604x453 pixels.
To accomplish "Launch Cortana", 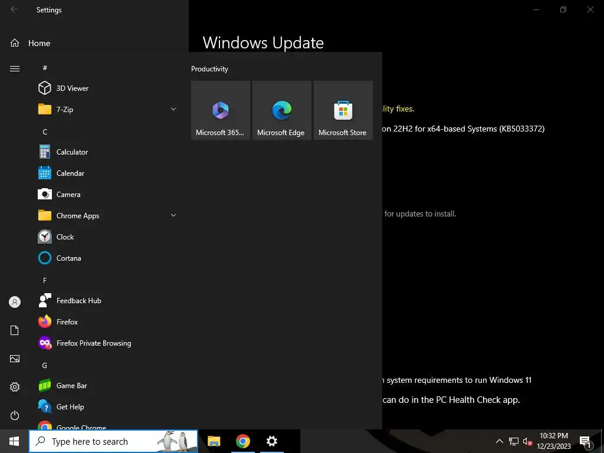I will click(108, 258).
